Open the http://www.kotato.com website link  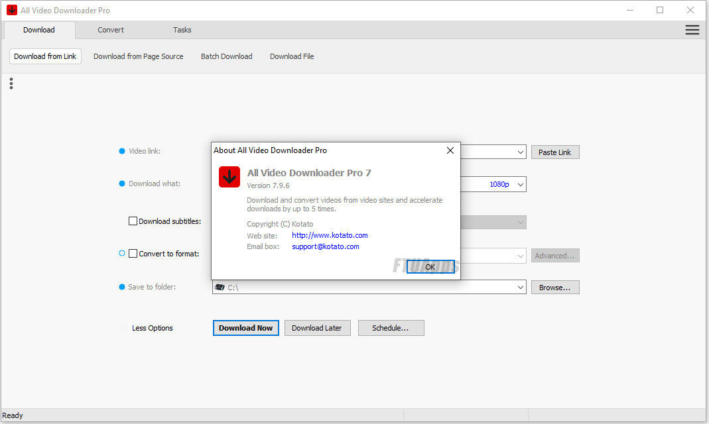pyautogui.click(x=330, y=235)
